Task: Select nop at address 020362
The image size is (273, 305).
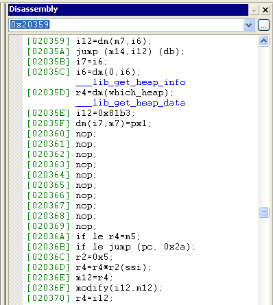Action: pyautogui.click(x=86, y=154)
